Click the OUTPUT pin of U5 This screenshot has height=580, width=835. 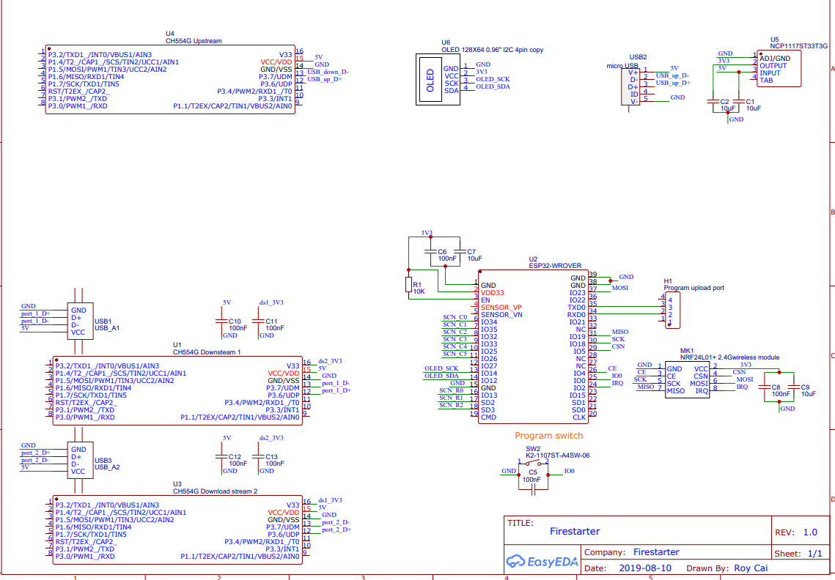(x=773, y=66)
